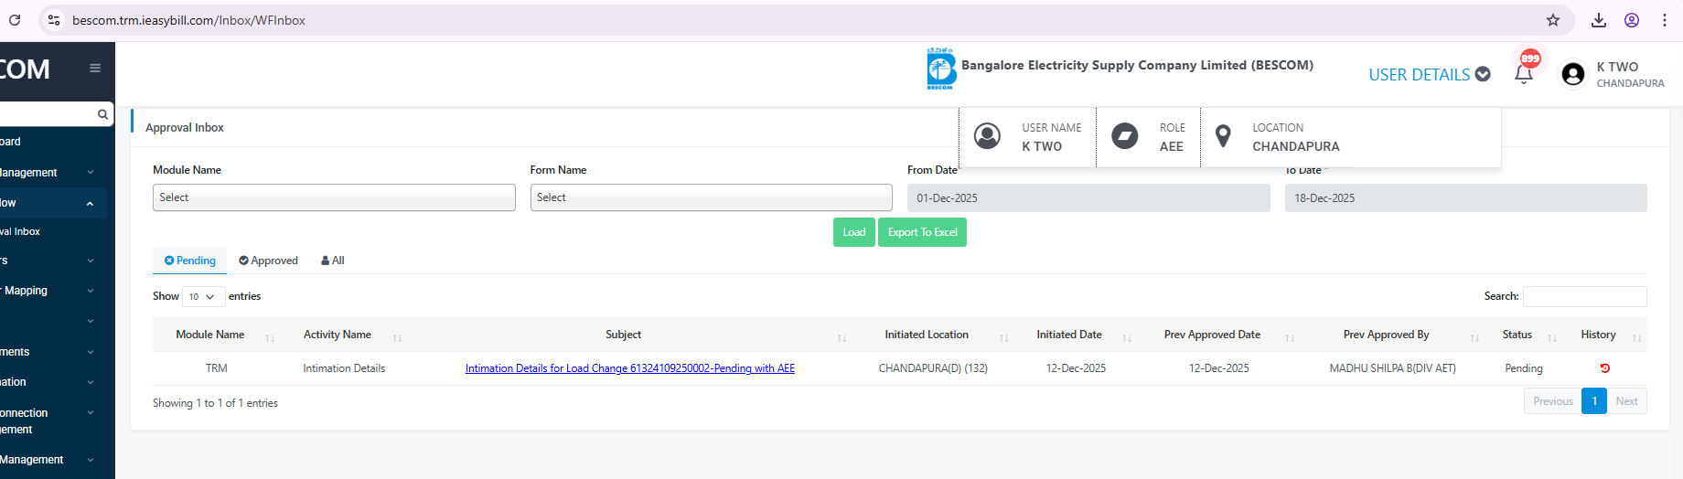Screen dimensions: 1683x479
Task: Sort by Prev Approved By column arrows
Action: click(1474, 338)
